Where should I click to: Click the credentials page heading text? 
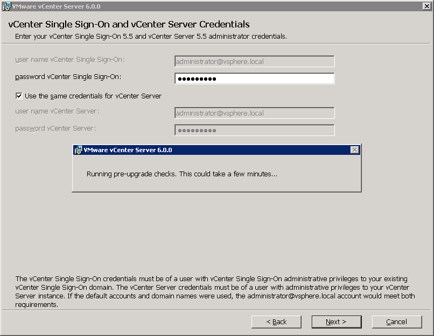pyautogui.click(x=129, y=25)
